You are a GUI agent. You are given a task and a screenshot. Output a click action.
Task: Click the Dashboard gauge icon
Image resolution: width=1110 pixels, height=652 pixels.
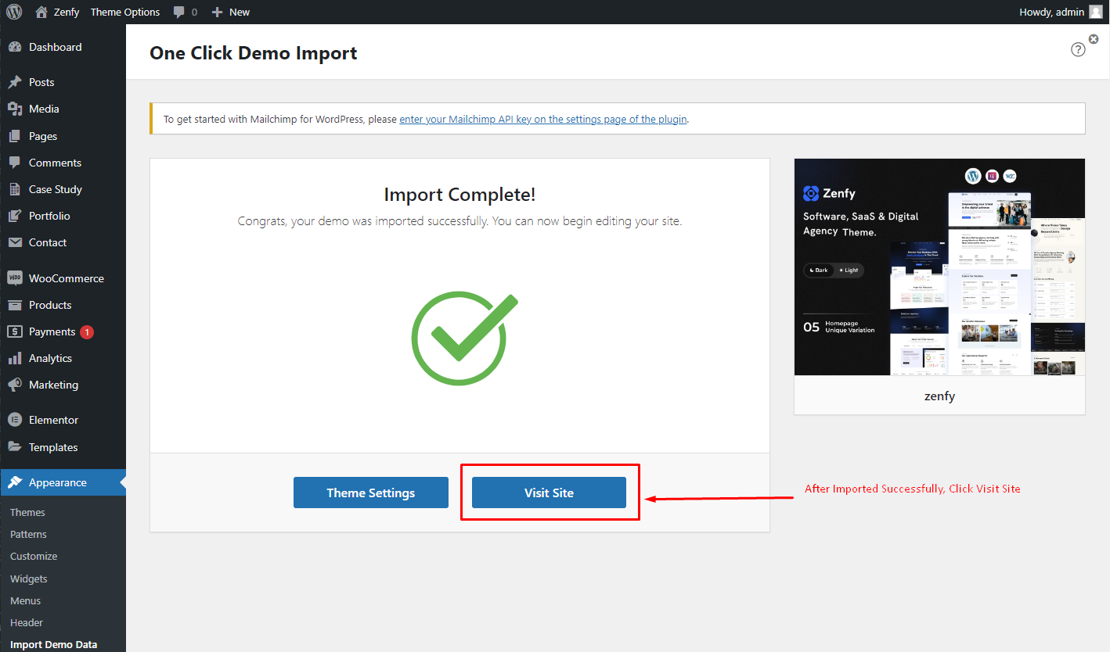(x=15, y=47)
